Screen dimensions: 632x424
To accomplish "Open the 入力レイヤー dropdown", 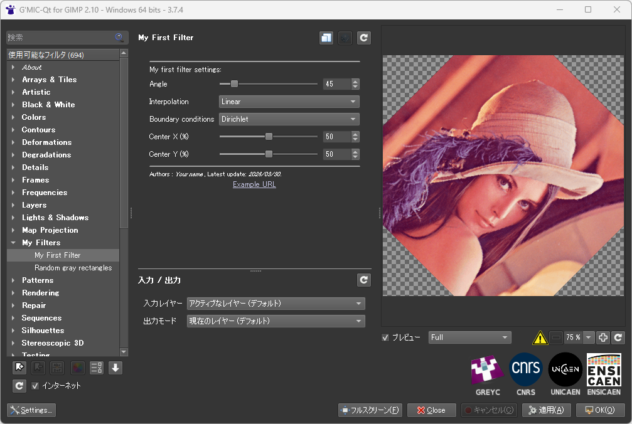I will pos(276,303).
